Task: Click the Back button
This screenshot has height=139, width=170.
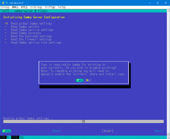Action: pos(57,131)
